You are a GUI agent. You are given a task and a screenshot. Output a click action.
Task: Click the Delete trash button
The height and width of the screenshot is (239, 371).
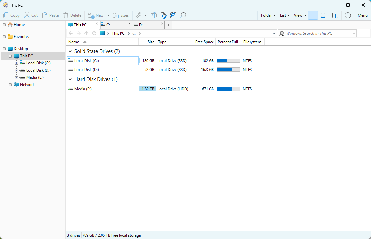(x=72, y=15)
